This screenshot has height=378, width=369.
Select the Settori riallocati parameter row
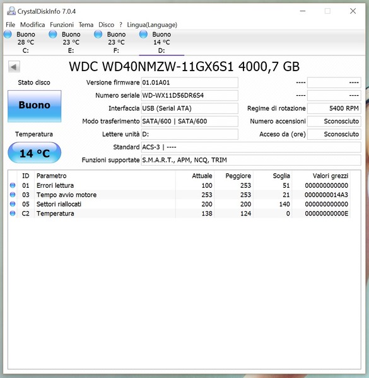click(x=179, y=204)
